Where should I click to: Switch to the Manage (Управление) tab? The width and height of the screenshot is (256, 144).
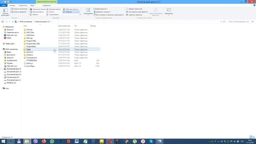tap(46, 5)
